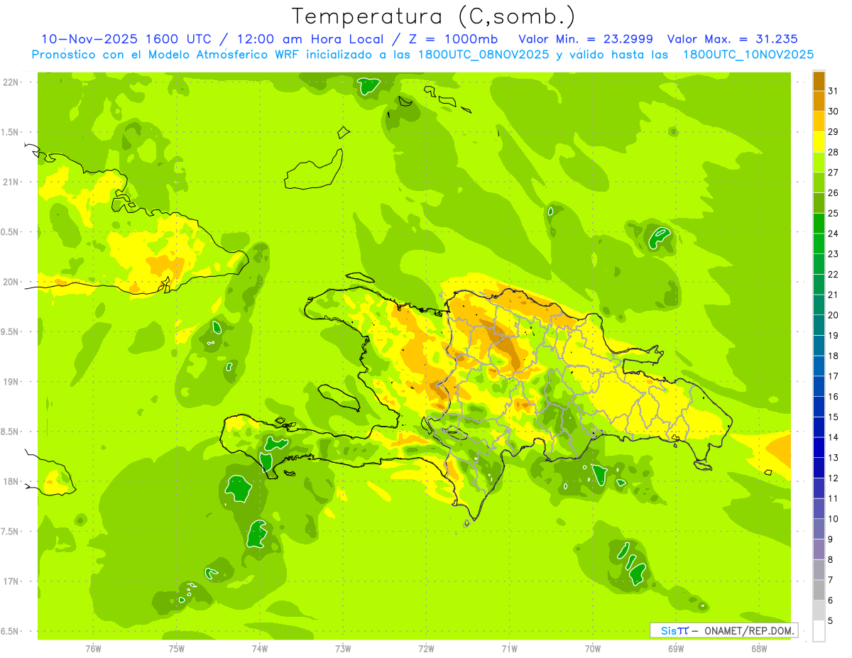The height and width of the screenshot is (658, 852).
Task: Click the green legend swatch between 24 and 25
Action: [x=819, y=223]
